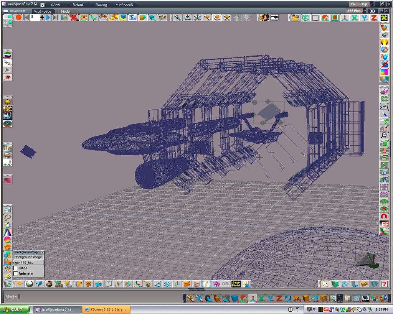This screenshot has width=393, height=314.
Task: Switch to the Model tab
Action: pyautogui.click(x=65, y=11)
